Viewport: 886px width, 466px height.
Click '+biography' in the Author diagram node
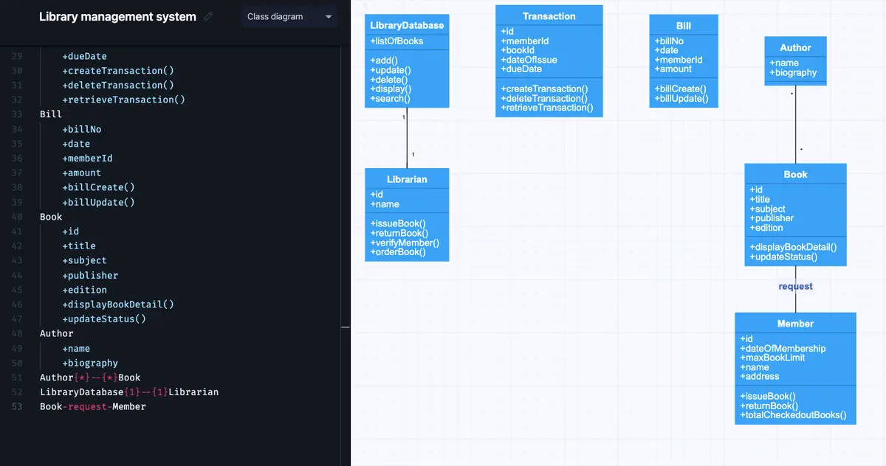pyautogui.click(x=793, y=73)
